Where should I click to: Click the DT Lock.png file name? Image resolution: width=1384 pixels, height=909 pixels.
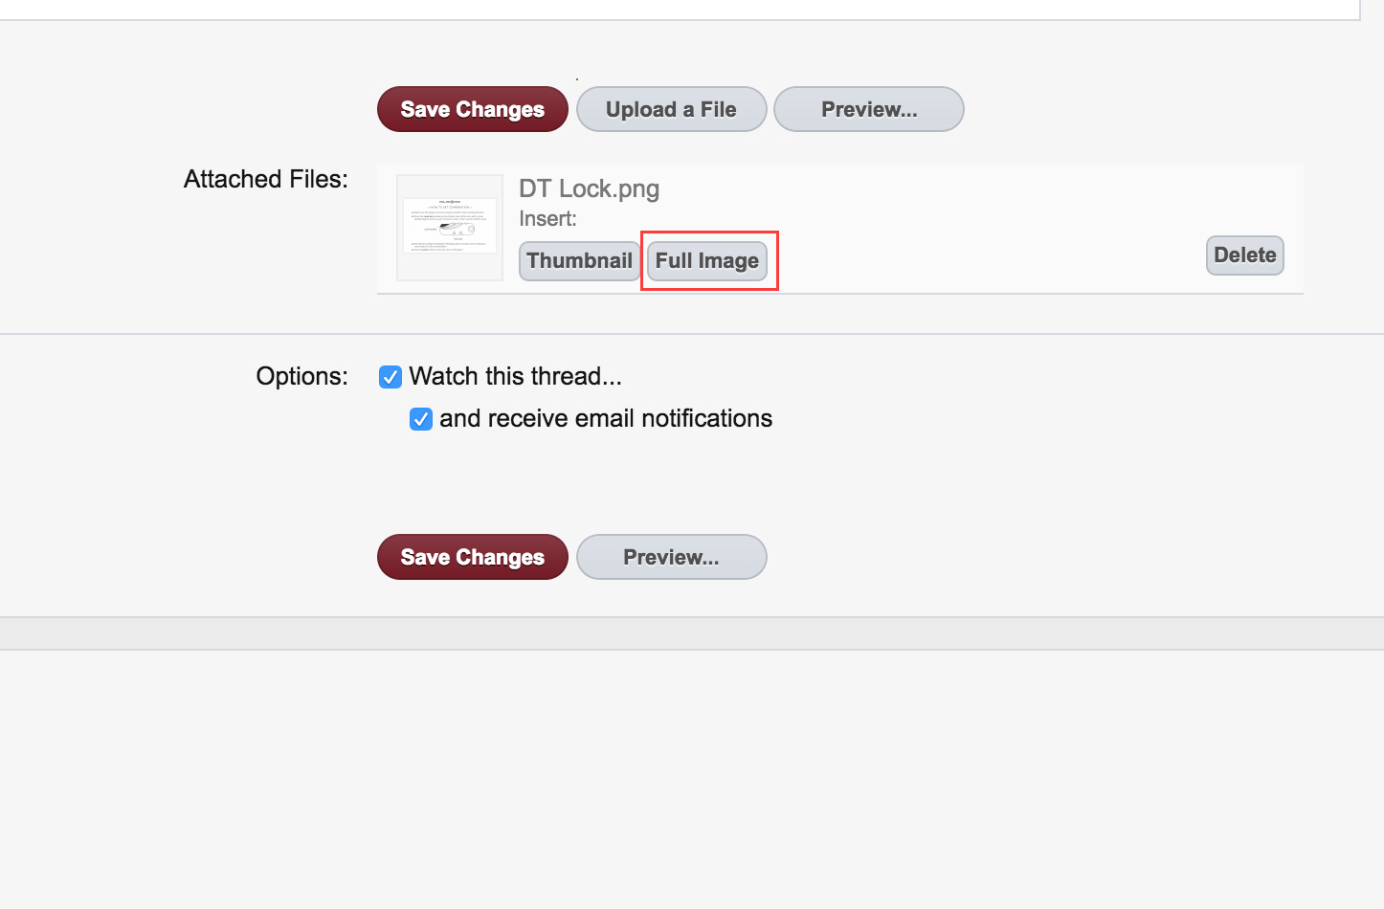point(589,188)
